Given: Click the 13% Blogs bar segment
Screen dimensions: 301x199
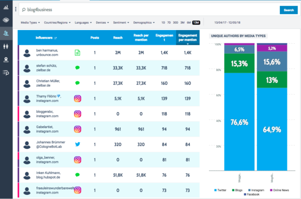Looking at the screenshot, I should tap(272, 80).
